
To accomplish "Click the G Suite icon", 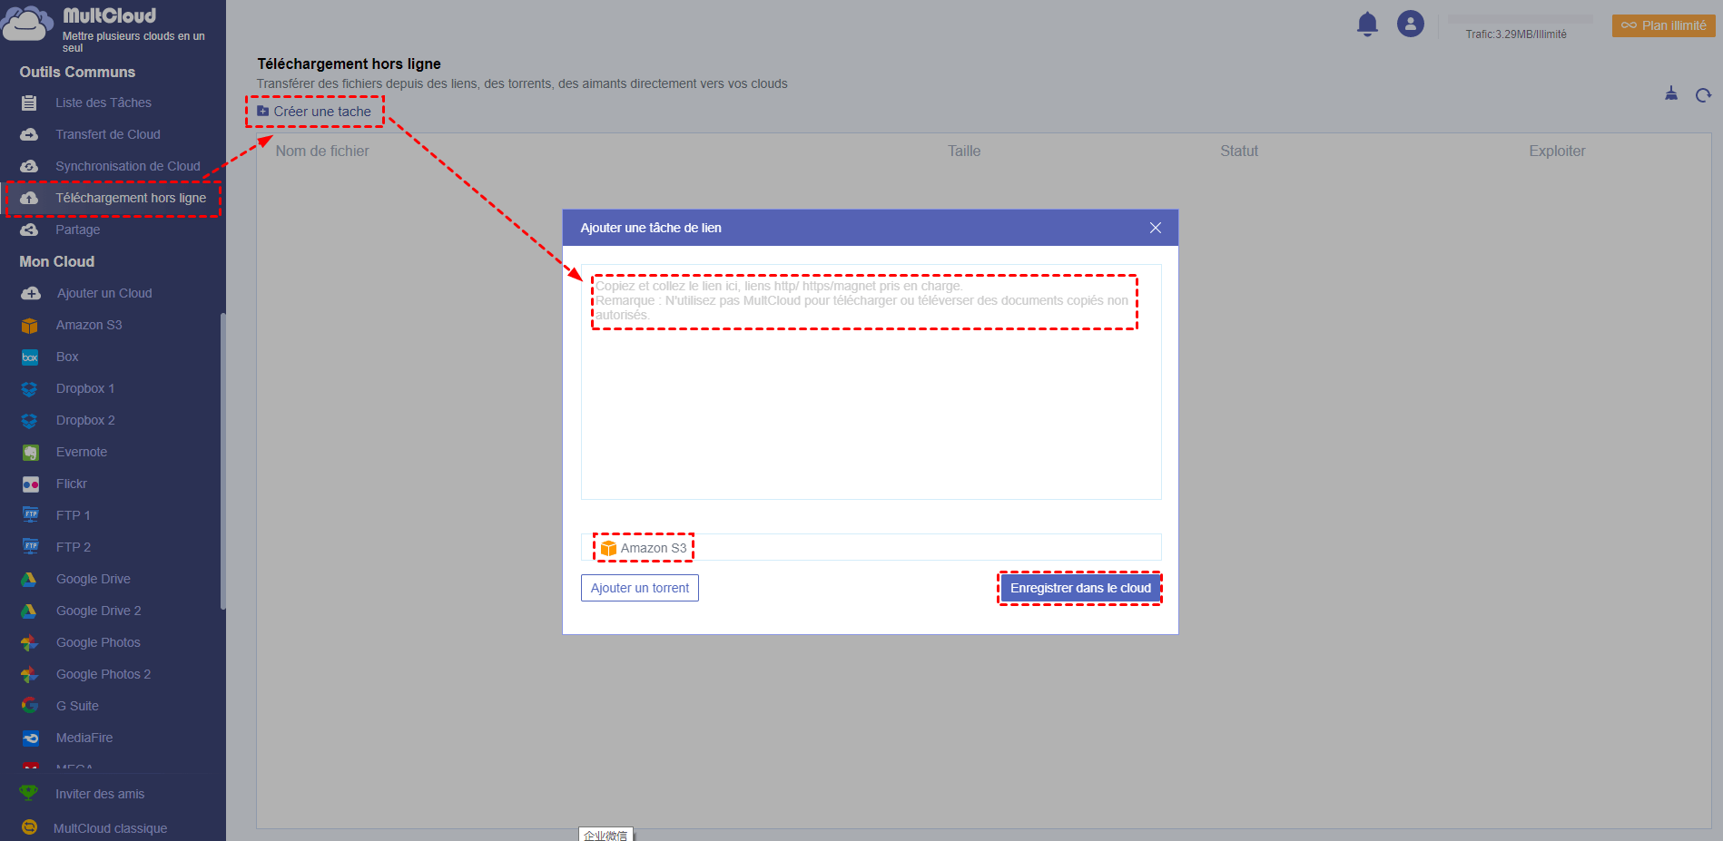I will click(x=30, y=706).
